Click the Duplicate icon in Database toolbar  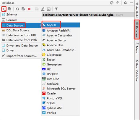10,9
